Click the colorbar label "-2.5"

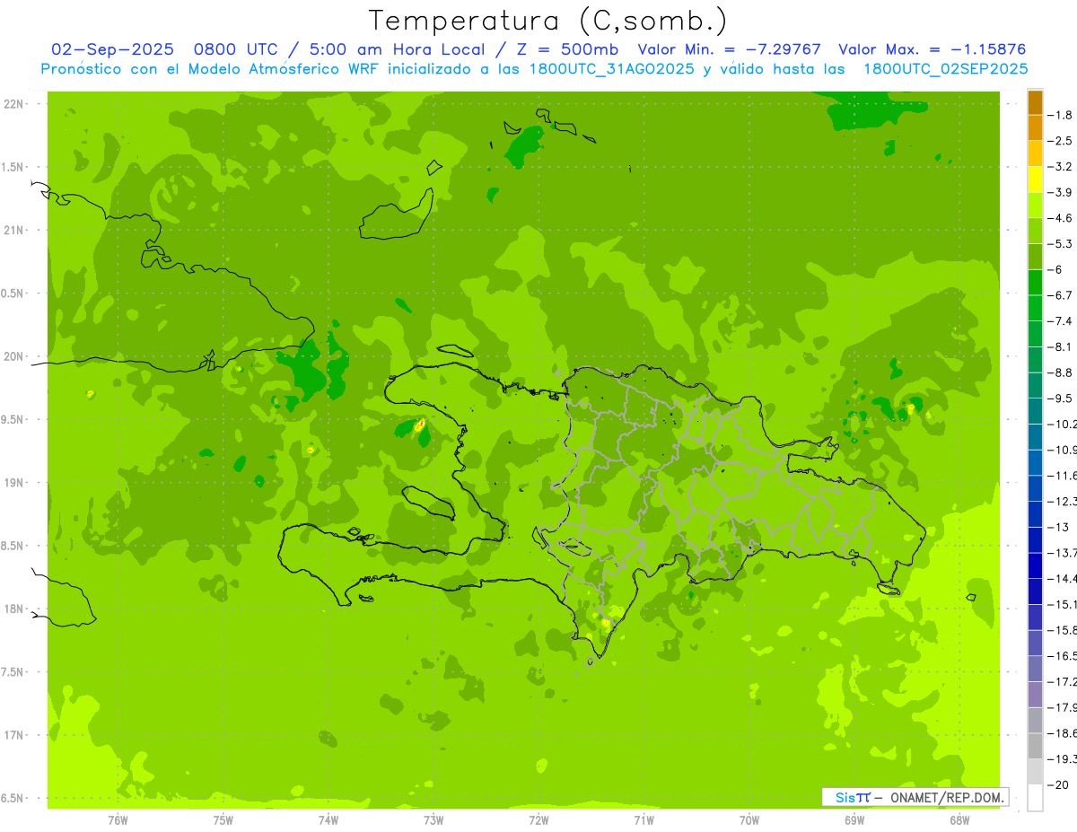click(x=1062, y=141)
